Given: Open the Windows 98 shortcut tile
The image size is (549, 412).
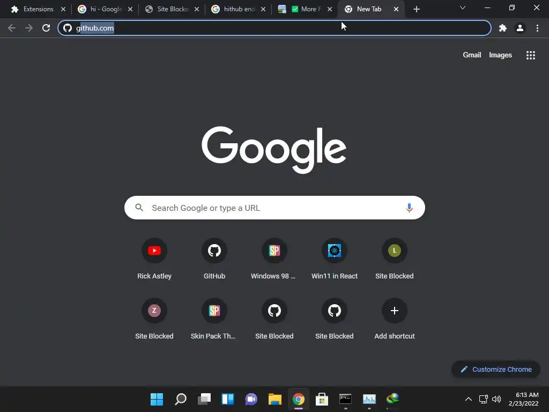Looking at the screenshot, I should [x=274, y=259].
